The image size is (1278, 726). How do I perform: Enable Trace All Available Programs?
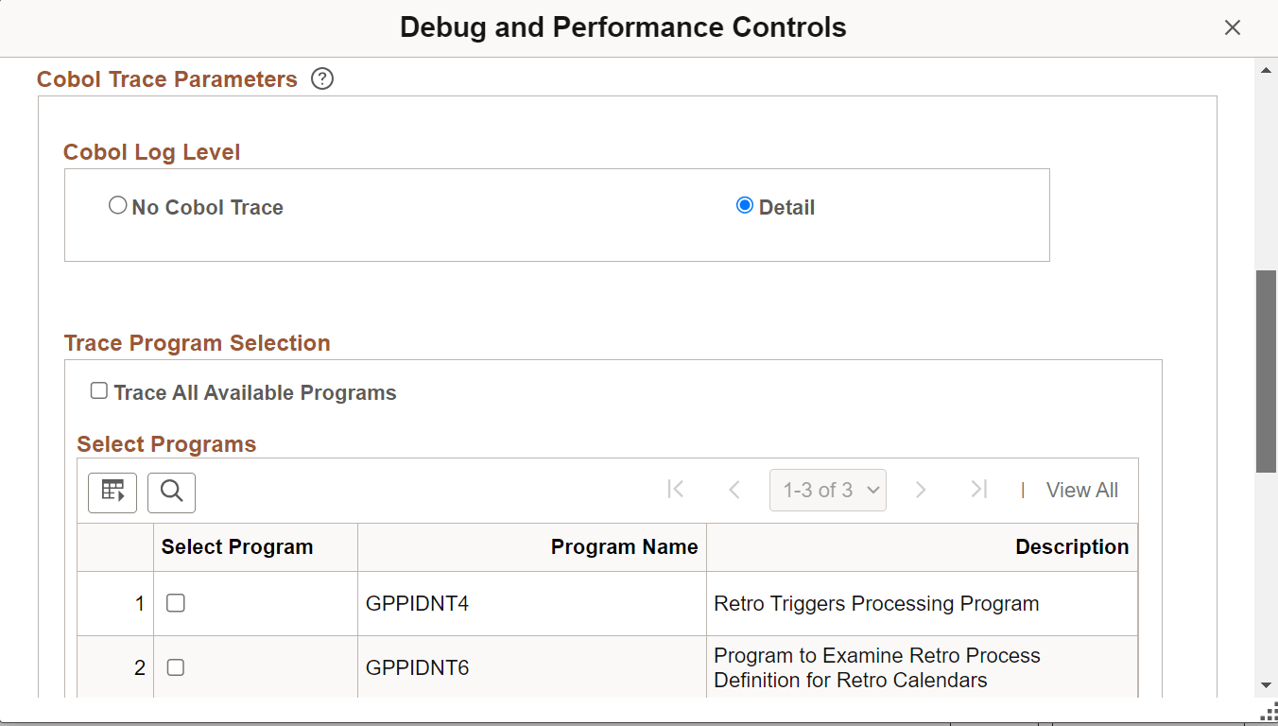[x=98, y=389]
